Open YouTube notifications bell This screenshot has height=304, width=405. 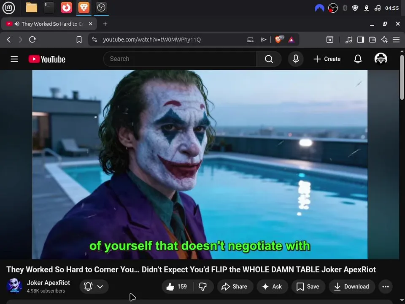[x=358, y=59]
